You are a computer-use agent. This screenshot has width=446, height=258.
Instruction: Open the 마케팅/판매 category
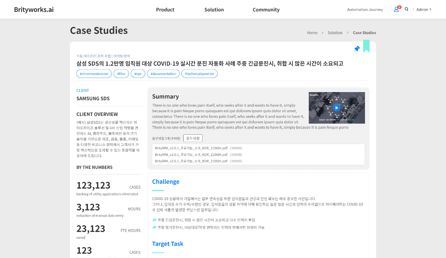[x=122, y=56]
